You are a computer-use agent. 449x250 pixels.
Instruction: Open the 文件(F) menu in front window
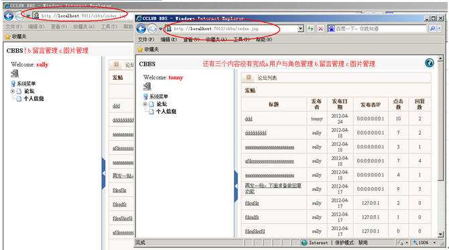coord(146,40)
